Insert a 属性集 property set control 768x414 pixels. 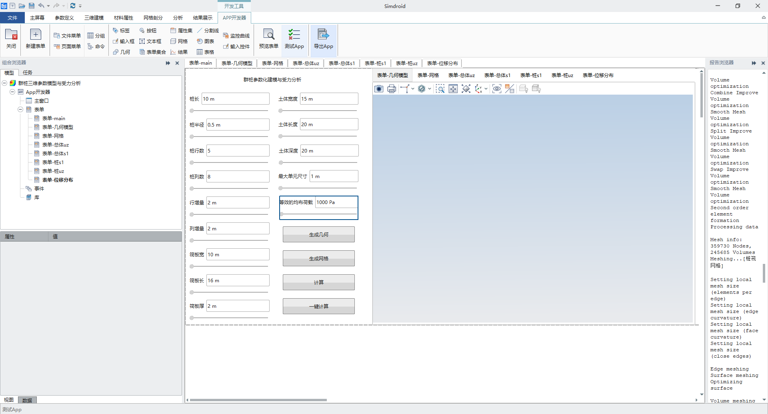181,30
